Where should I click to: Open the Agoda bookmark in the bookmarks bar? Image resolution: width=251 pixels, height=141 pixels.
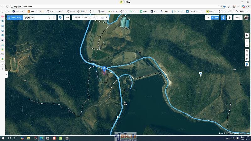tap(71, 11)
